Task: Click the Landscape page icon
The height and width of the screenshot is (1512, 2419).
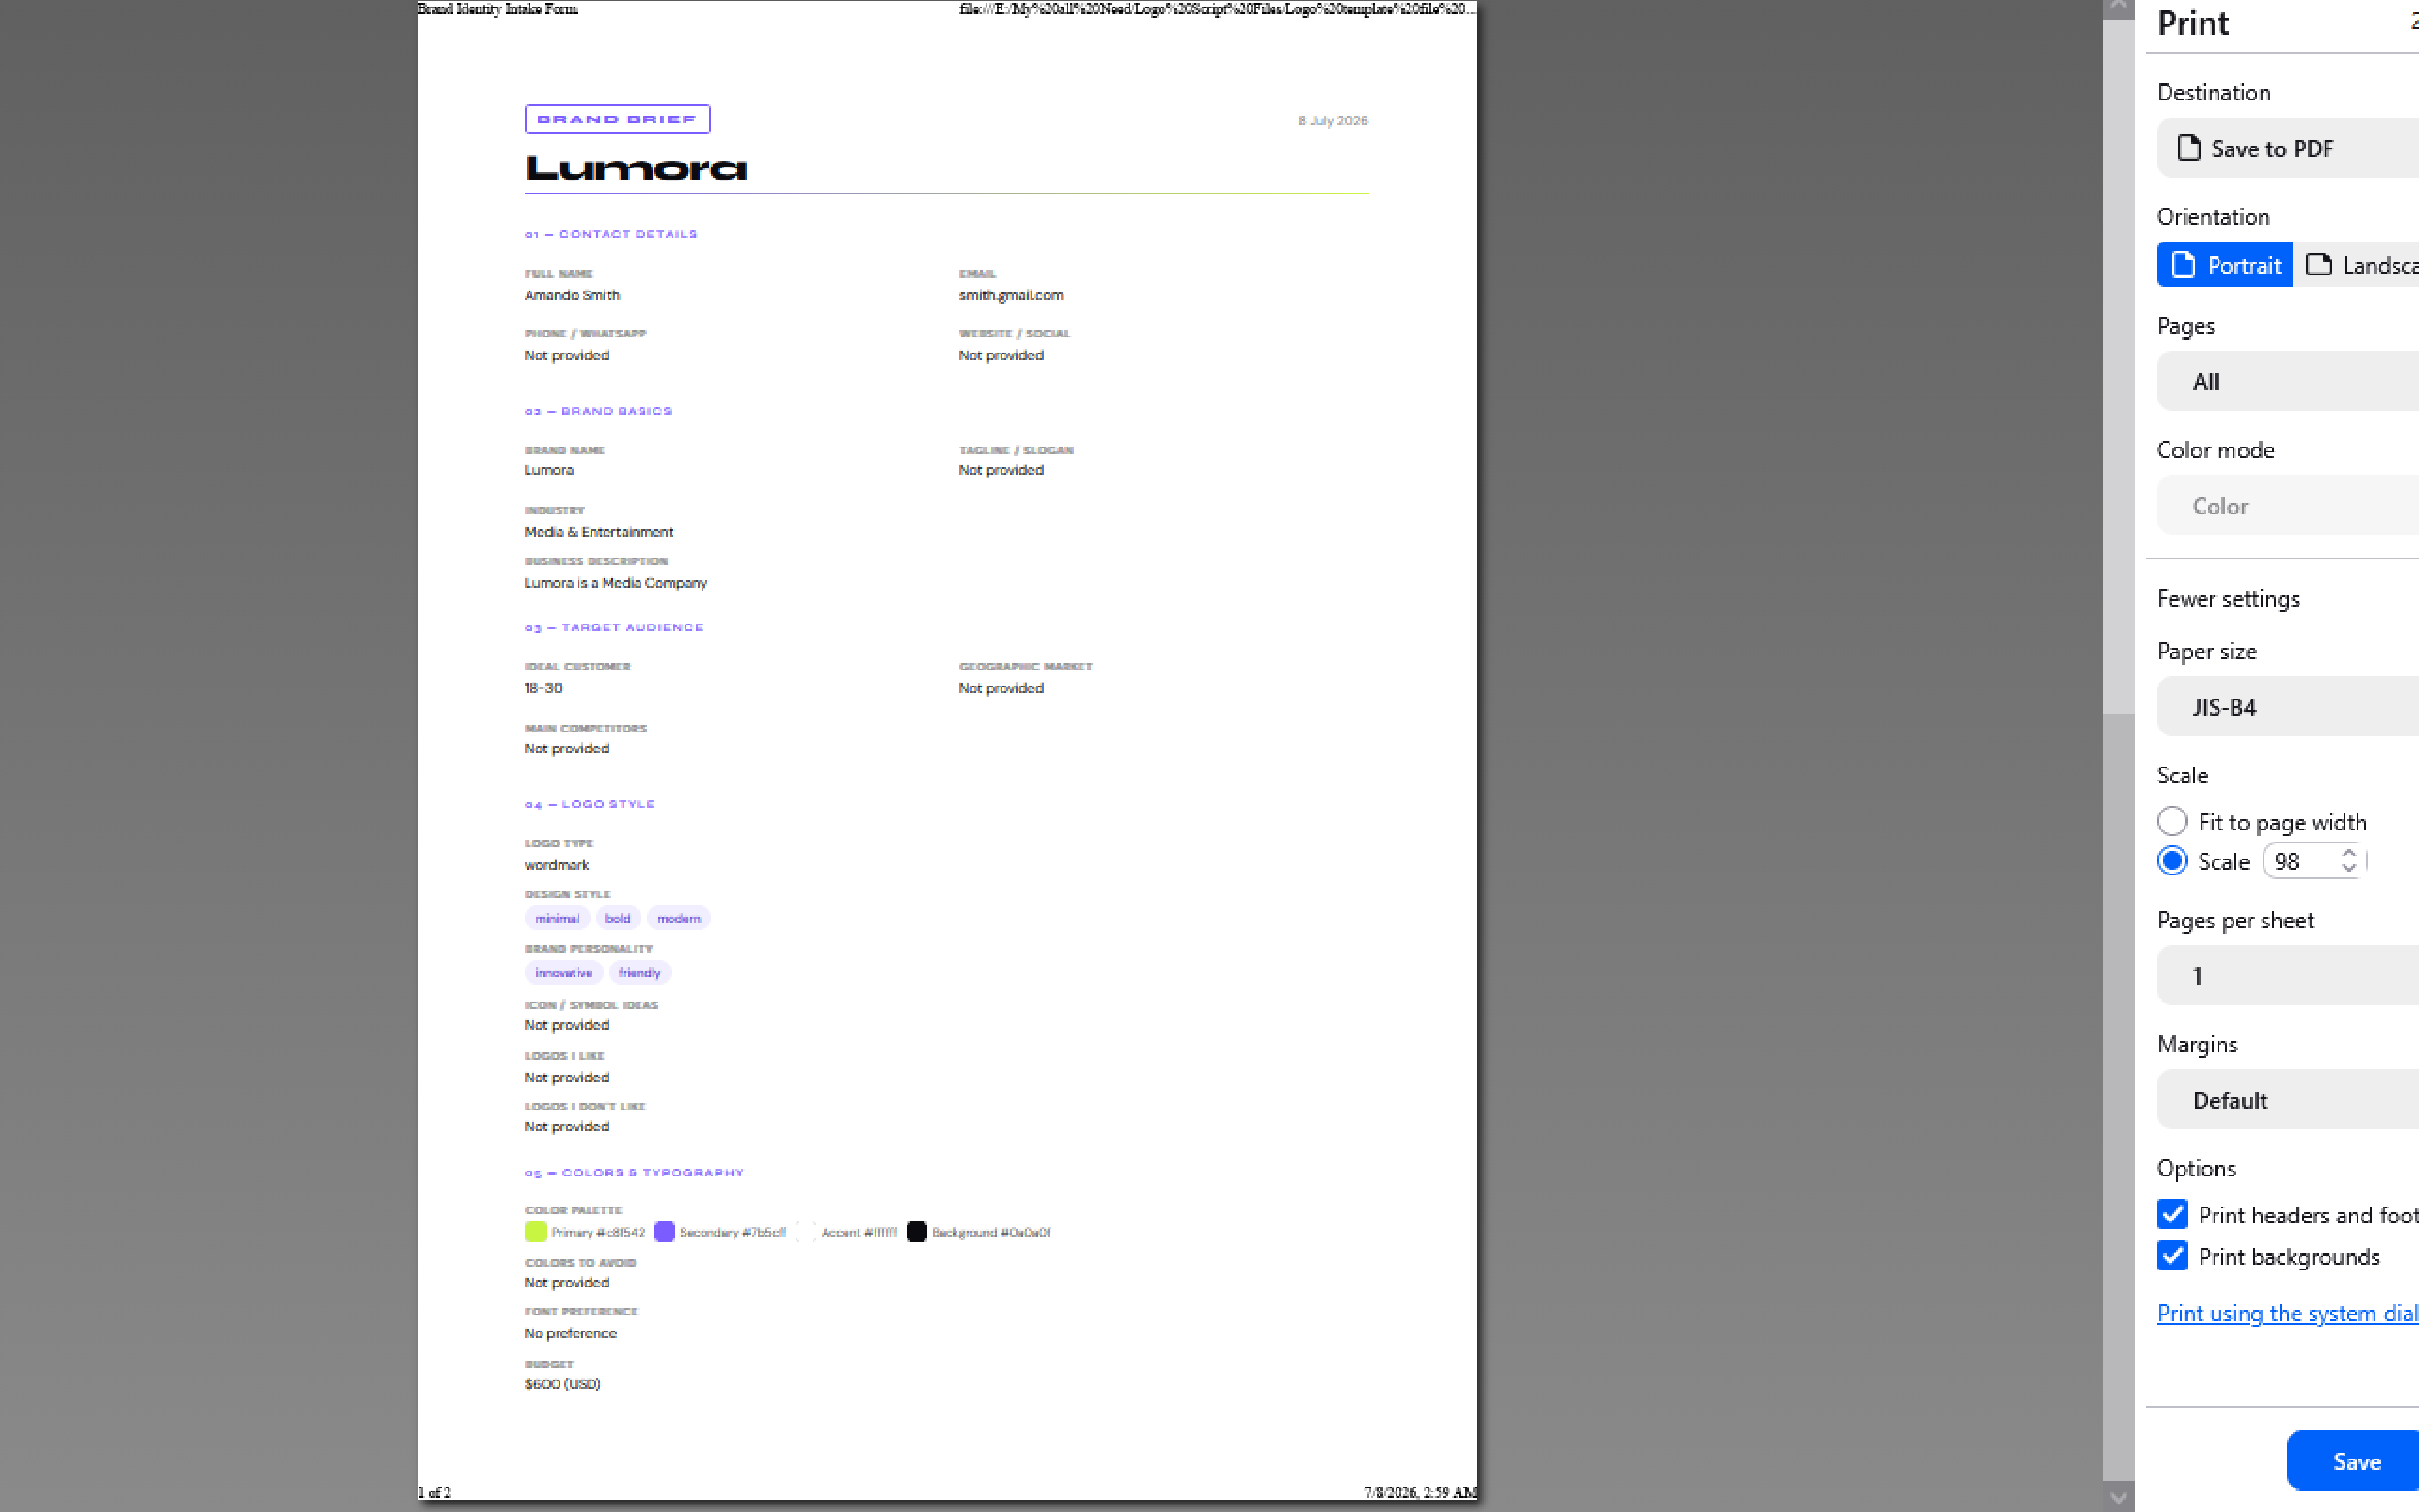Action: [x=2318, y=265]
